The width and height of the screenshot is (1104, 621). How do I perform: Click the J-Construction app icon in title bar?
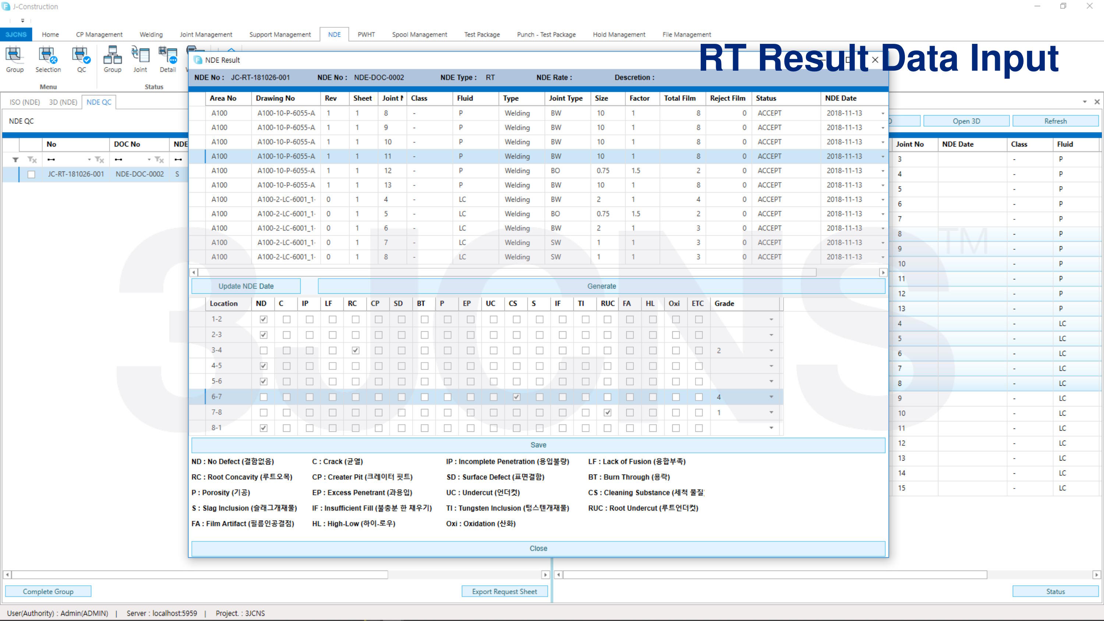coord(6,6)
